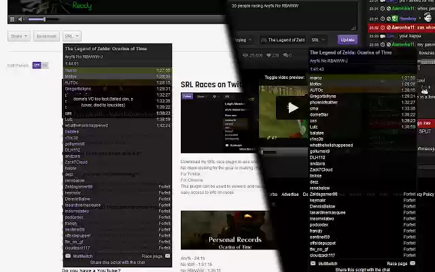The height and width of the screenshot is (272, 435).
Task: Select the phoenixfeather 1:32:27 row in dashboard list
Action: click(362, 103)
